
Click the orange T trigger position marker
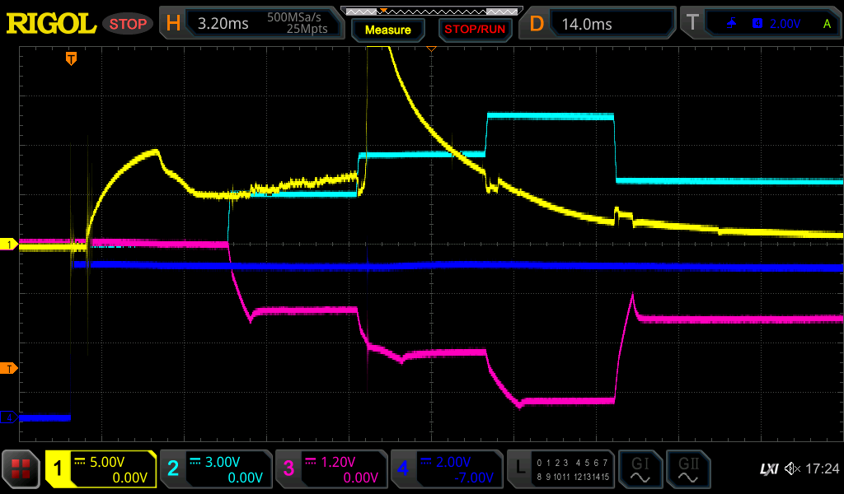72,58
